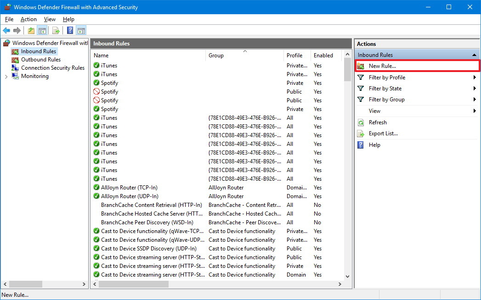Image resolution: width=481 pixels, height=300 pixels.
Task: Collapse the Inbound Rules actions section
Action: point(474,55)
